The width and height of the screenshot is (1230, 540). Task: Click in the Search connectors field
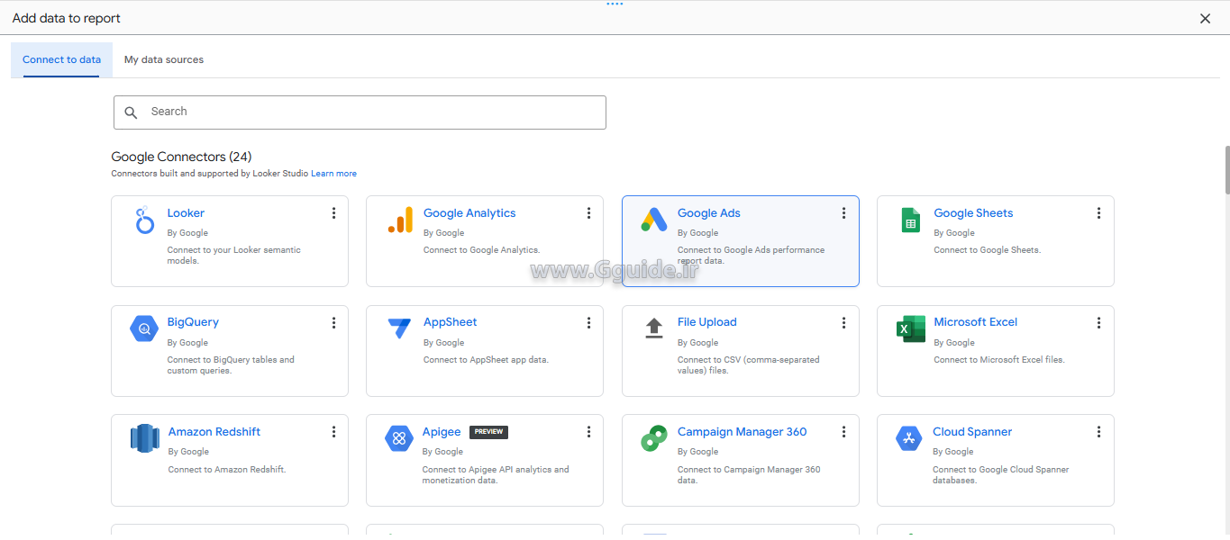[x=360, y=112]
